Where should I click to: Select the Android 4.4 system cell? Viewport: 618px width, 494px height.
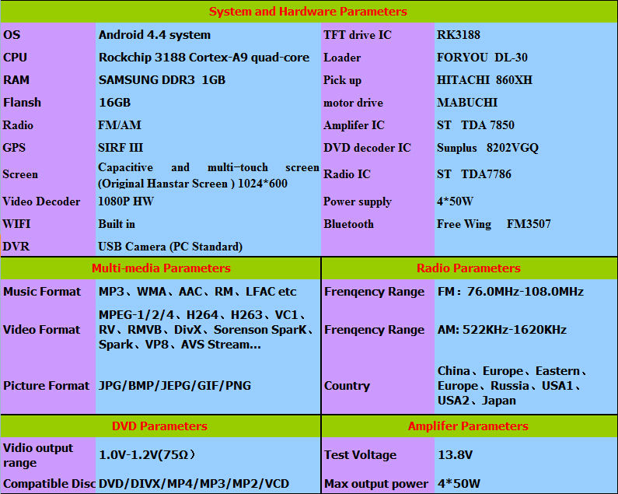(155, 35)
